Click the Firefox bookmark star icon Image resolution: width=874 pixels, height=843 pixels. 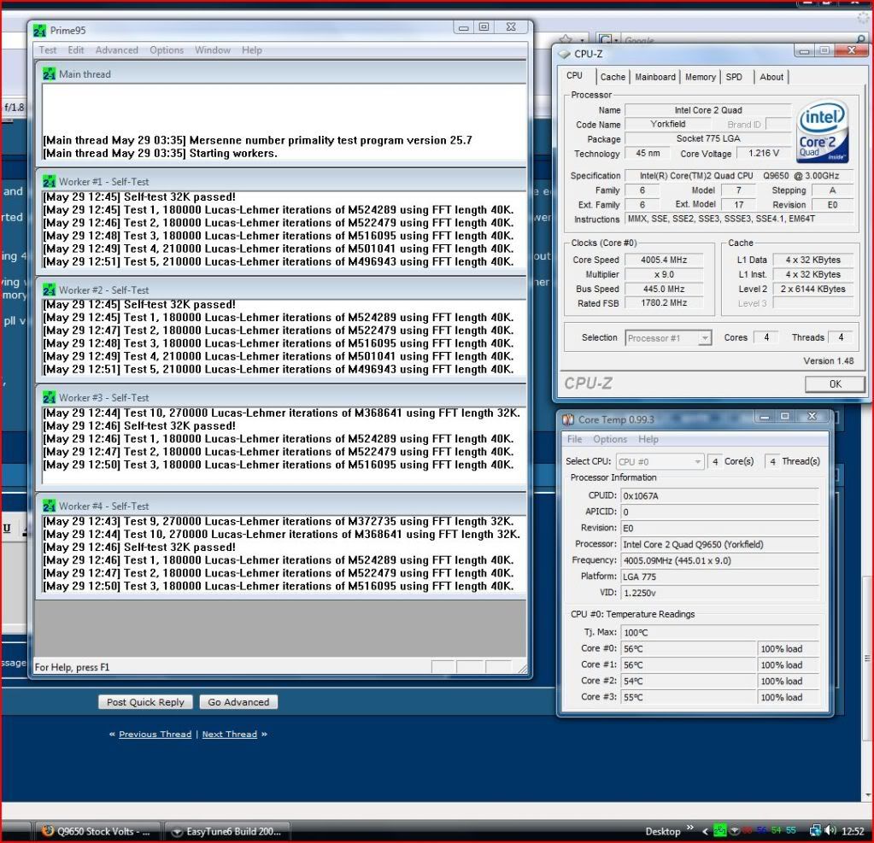[565, 40]
